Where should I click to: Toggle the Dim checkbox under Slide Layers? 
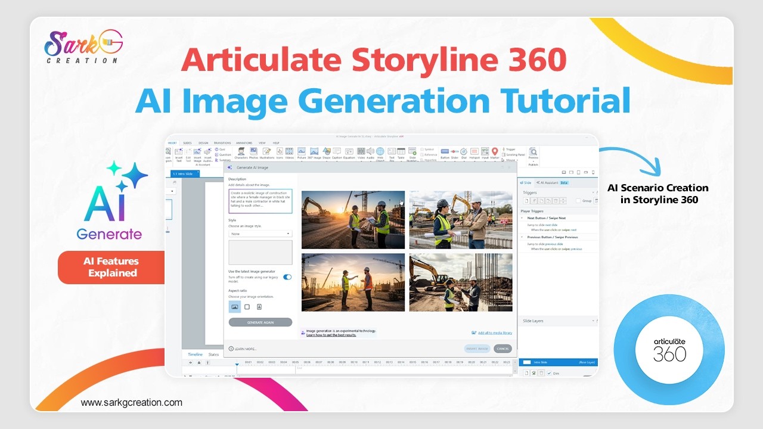(549, 373)
